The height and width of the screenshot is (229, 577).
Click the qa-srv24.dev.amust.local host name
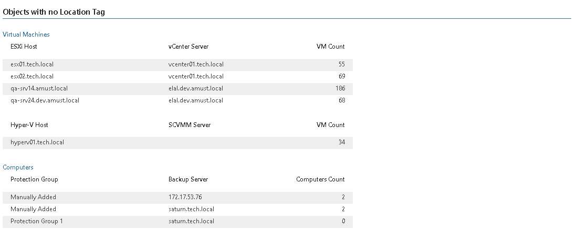[45, 100]
